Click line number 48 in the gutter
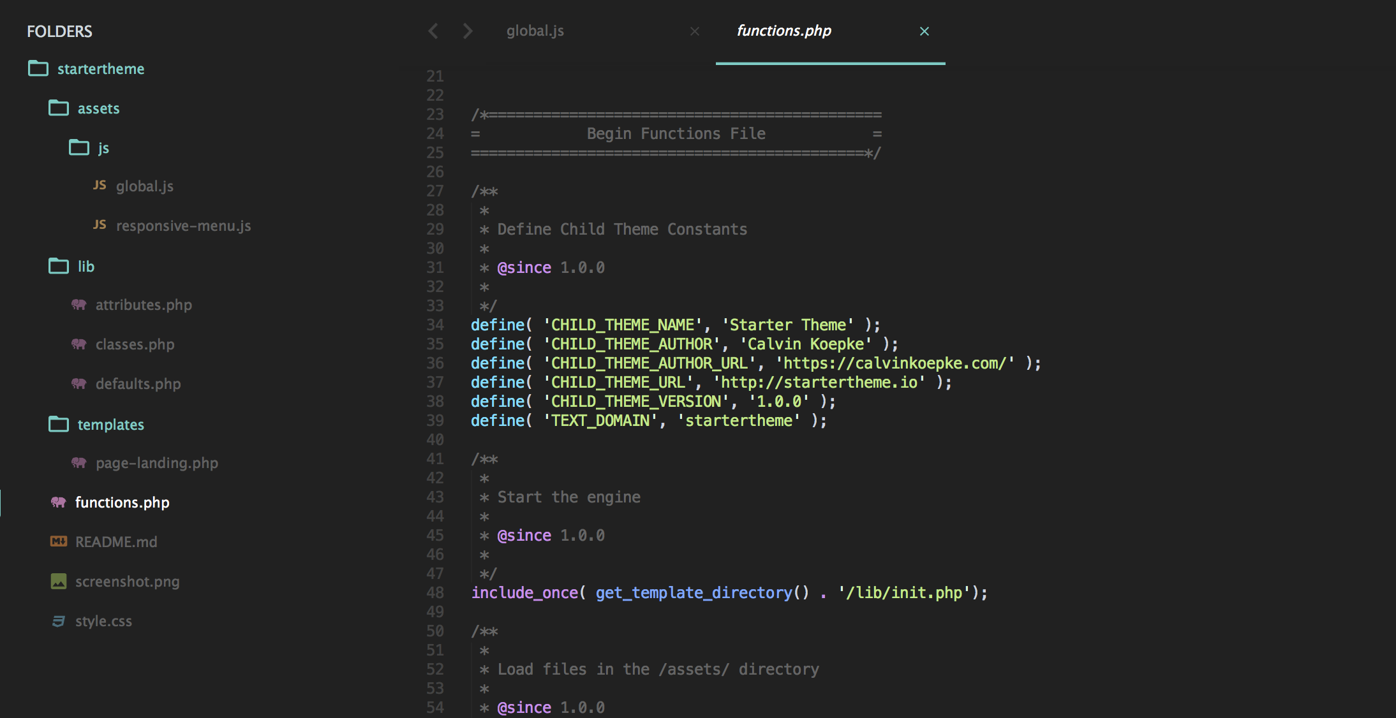The image size is (1396, 718). [x=435, y=592]
